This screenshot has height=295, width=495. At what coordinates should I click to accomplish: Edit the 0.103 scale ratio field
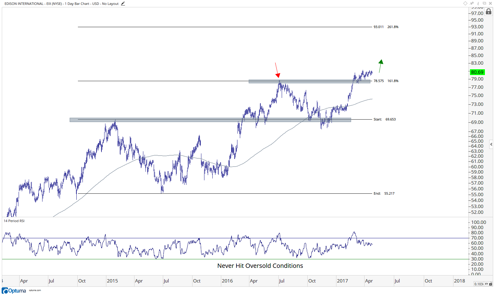[479, 284]
